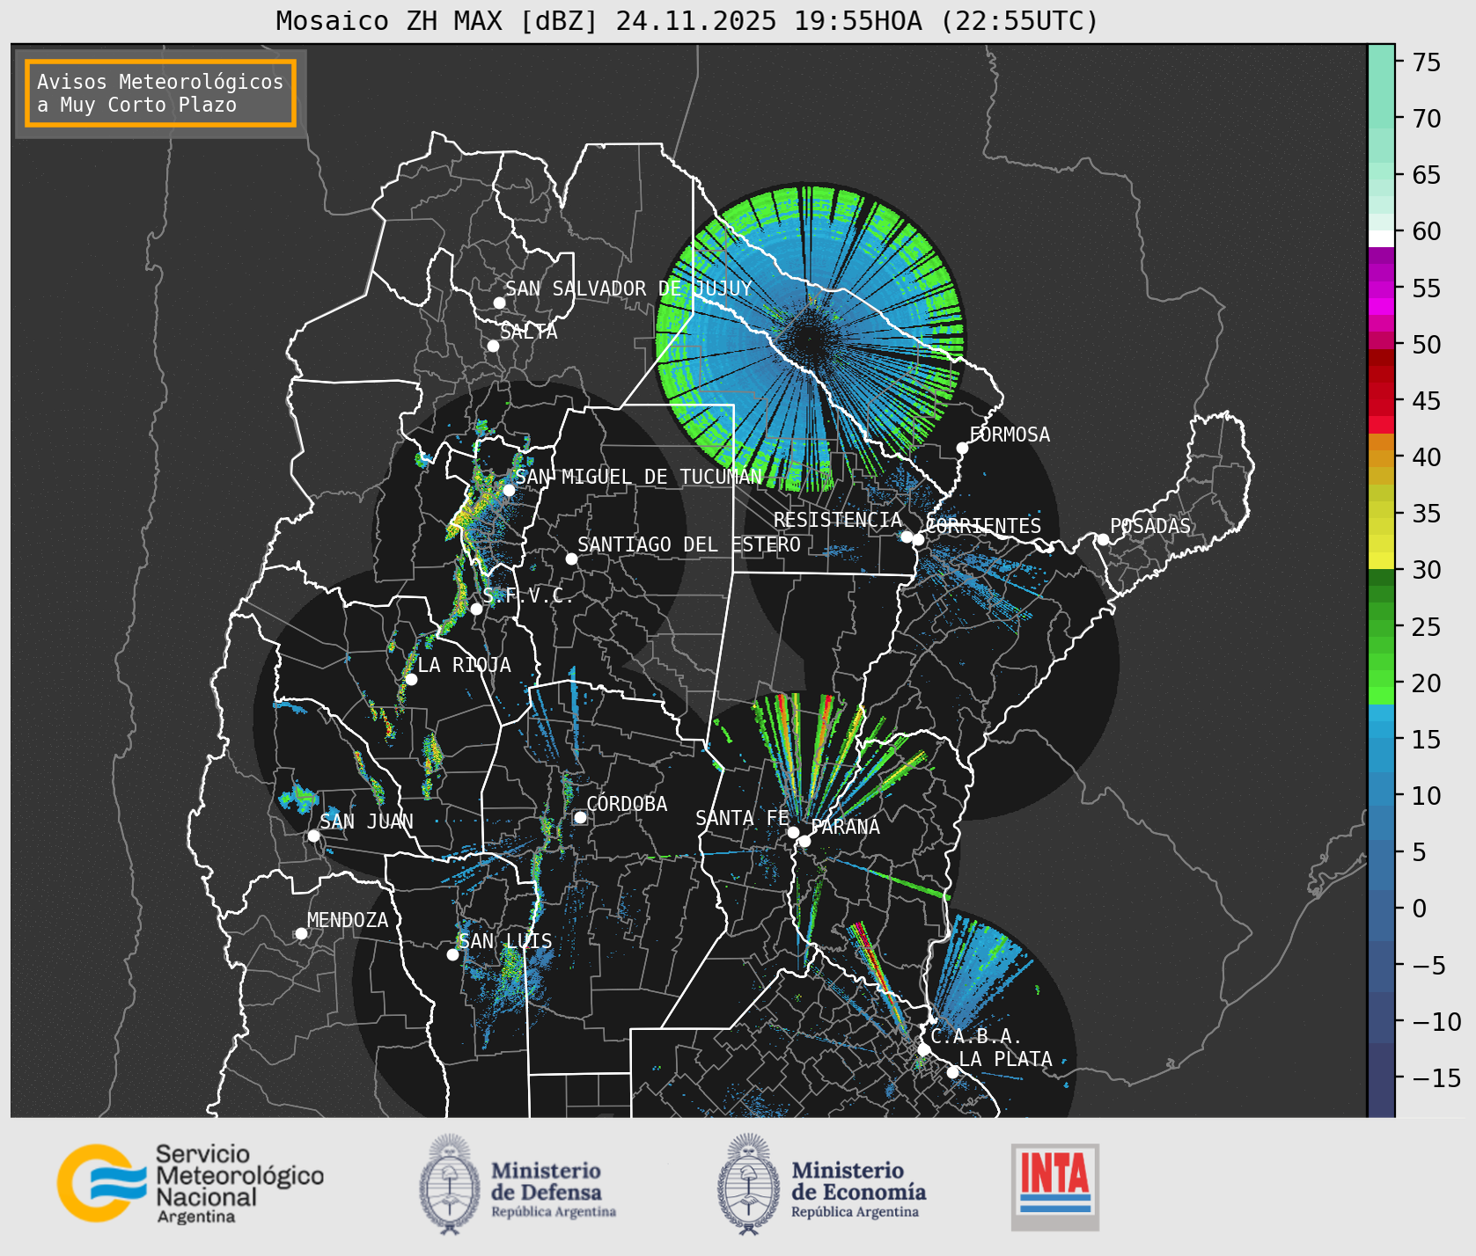1476x1256 pixels.
Task: Select the San Juan city marker
Action: pyautogui.click(x=313, y=836)
